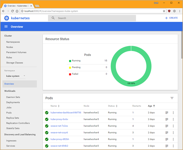Click the browser address bar URL

(51, 11)
